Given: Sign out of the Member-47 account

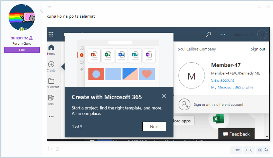Looking at the screenshot, I should (x=258, y=49).
